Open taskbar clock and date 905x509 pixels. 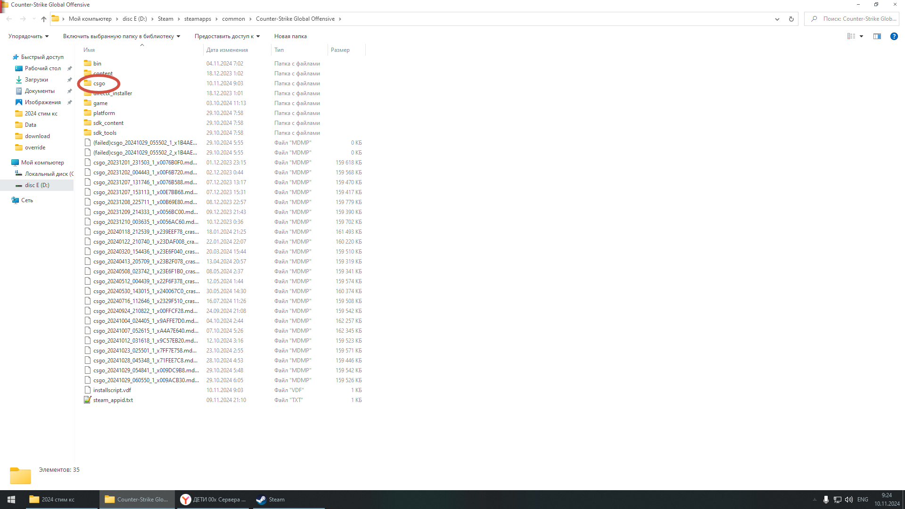coord(887,500)
